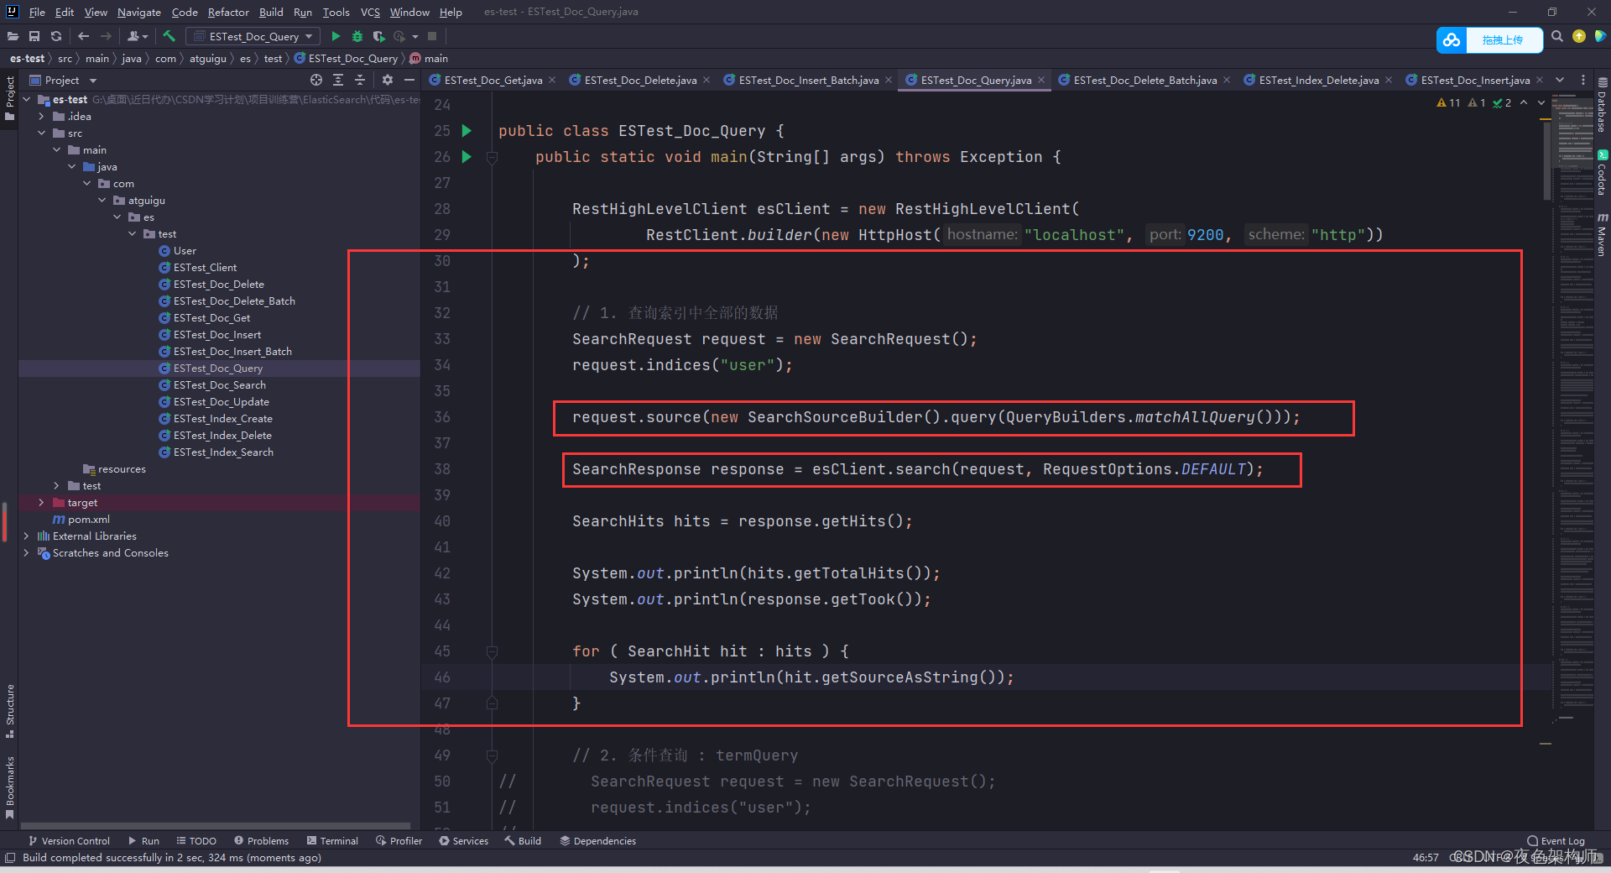Open Search Everywhere magnifier icon
Viewport: 1611px width, 873px height.
[1557, 36]
